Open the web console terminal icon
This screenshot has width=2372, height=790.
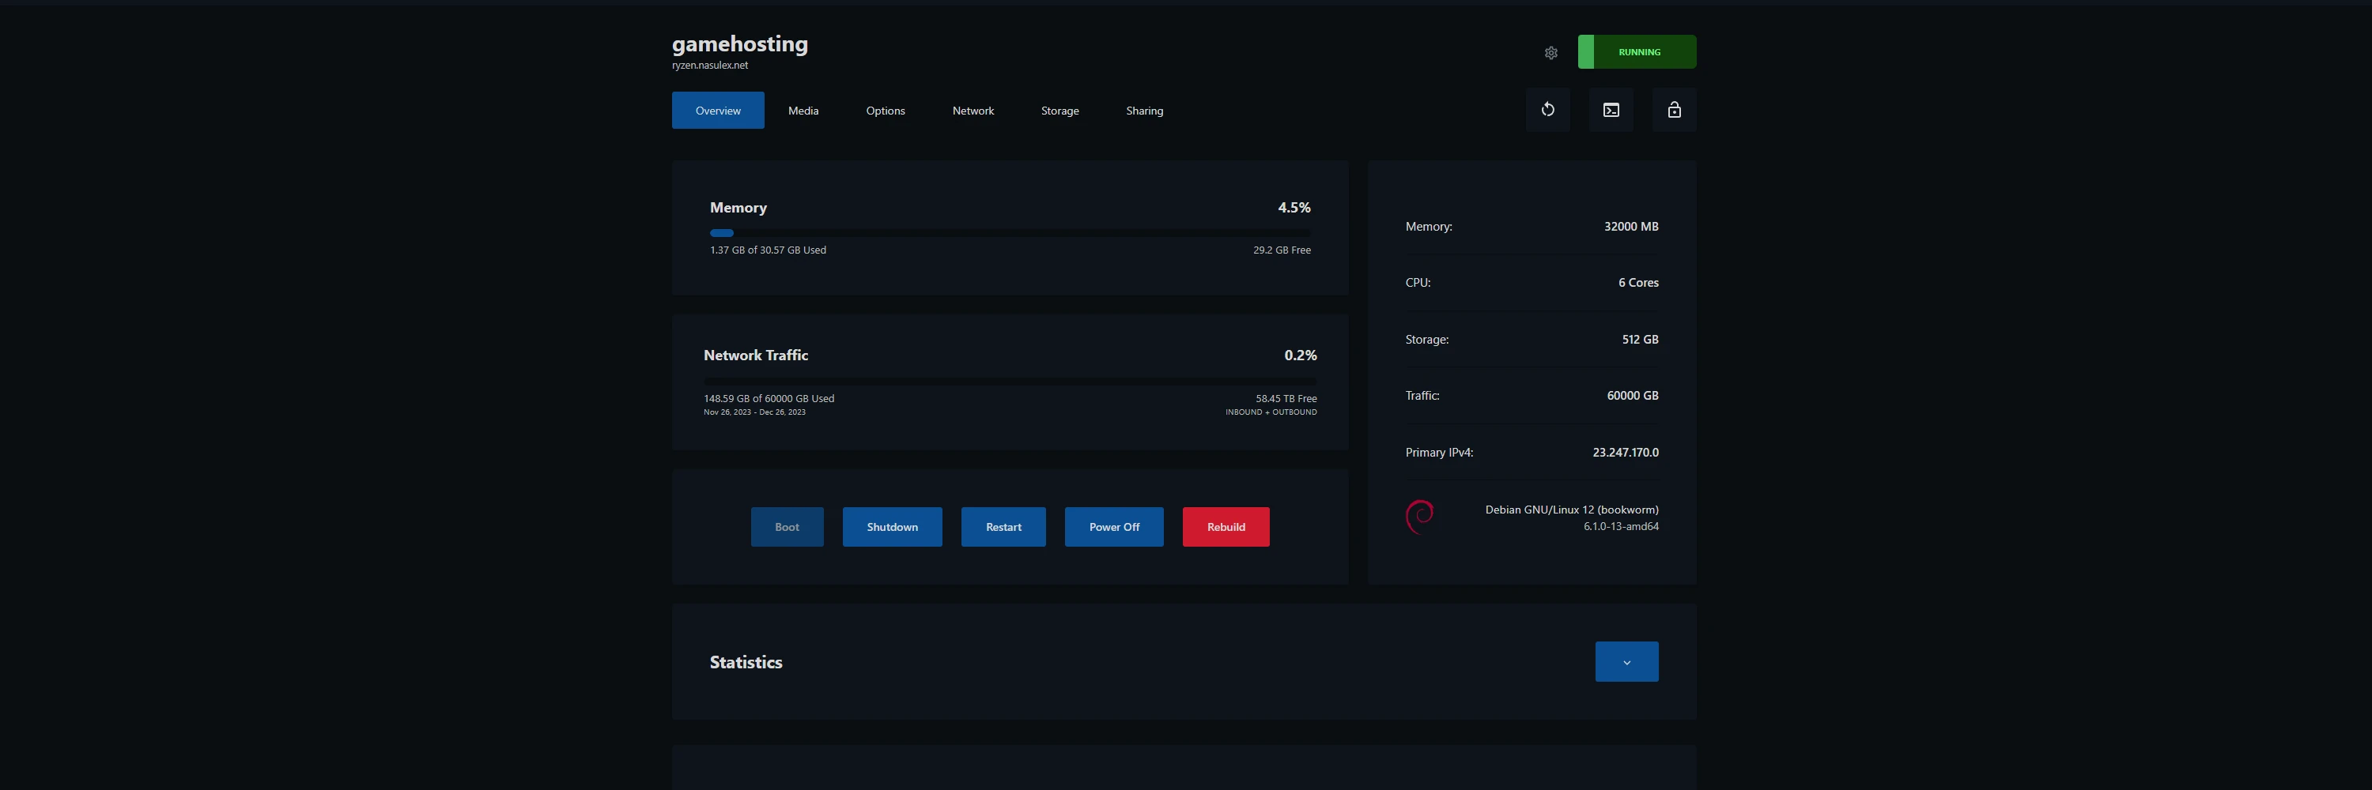click(x=1611, y=110)
